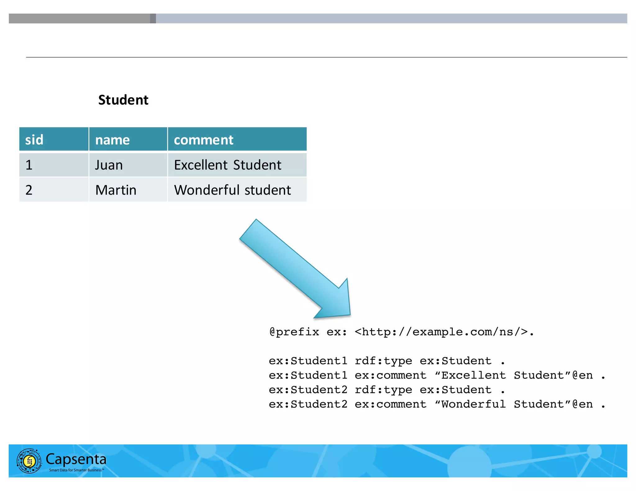Select the sid cell in Juan's row
Viewport: 636px width, 491px height.
54,164
